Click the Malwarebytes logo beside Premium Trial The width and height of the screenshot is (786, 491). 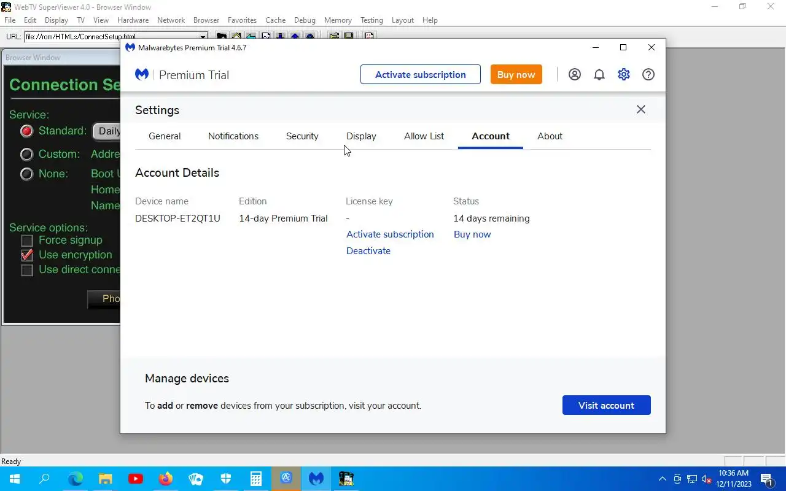point(142,74)
